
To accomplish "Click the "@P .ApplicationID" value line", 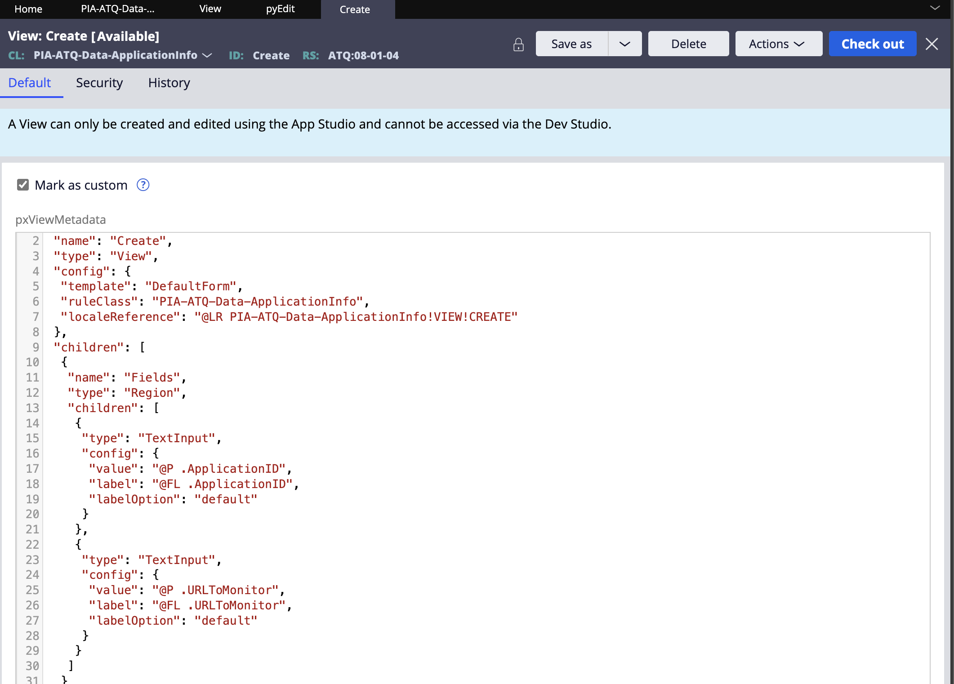I will (190, 469).
